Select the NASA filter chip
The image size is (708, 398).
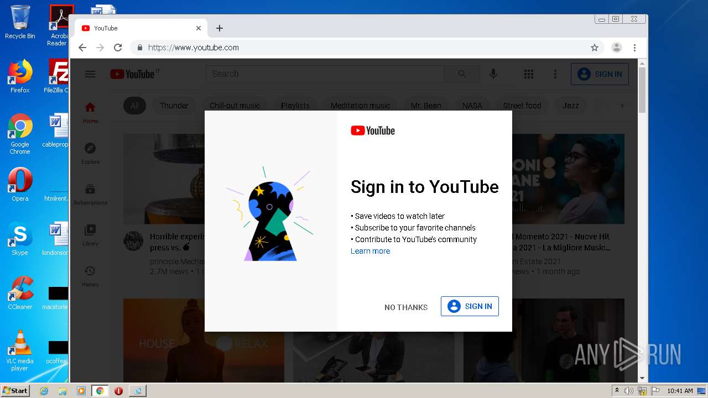tap(472, 106)
